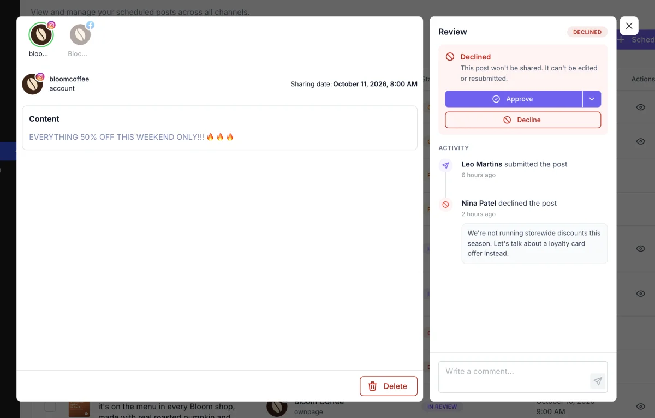Click the Decline button
Image resolution: width=655 pixels, height=418 pixels.
(523, 120)
